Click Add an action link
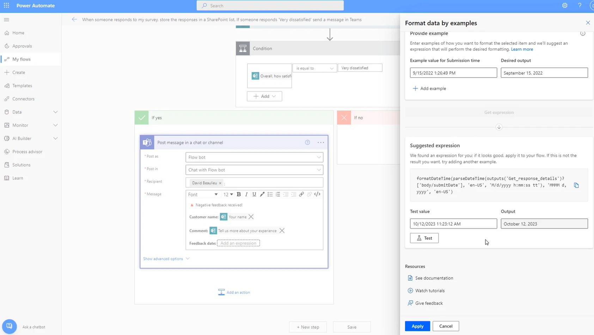 click(x=234, y=292)
